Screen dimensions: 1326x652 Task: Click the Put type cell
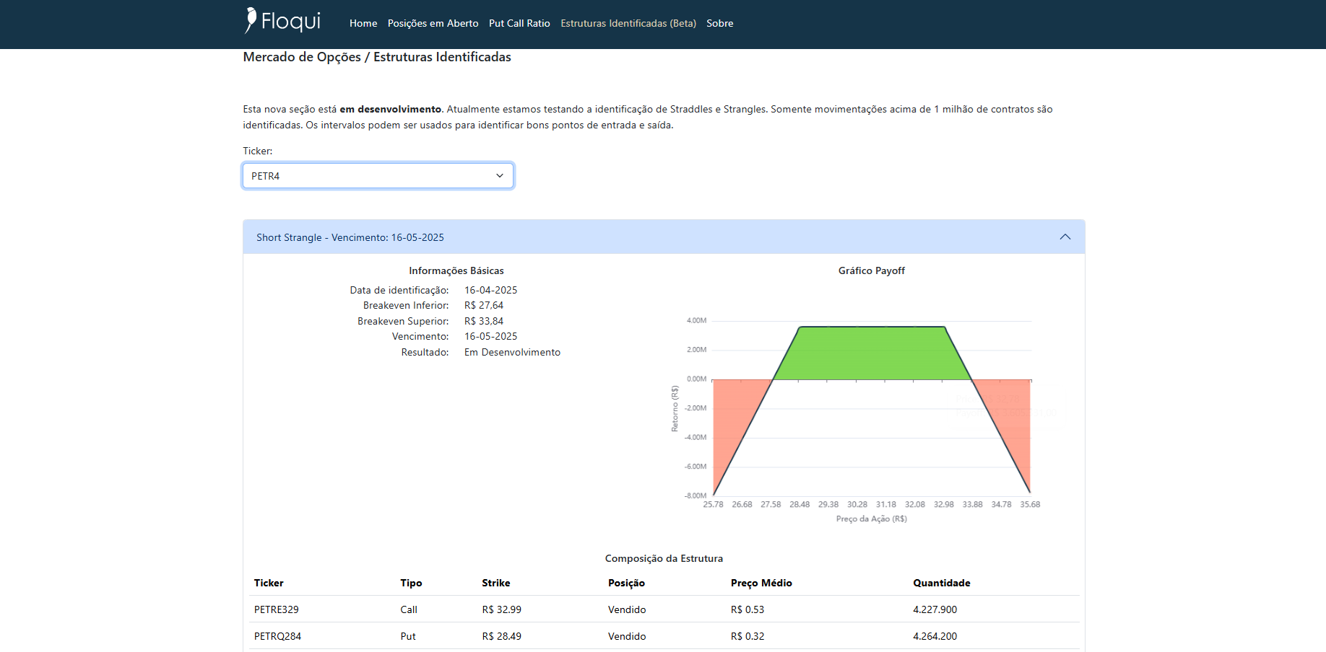[x=408, y=636]
